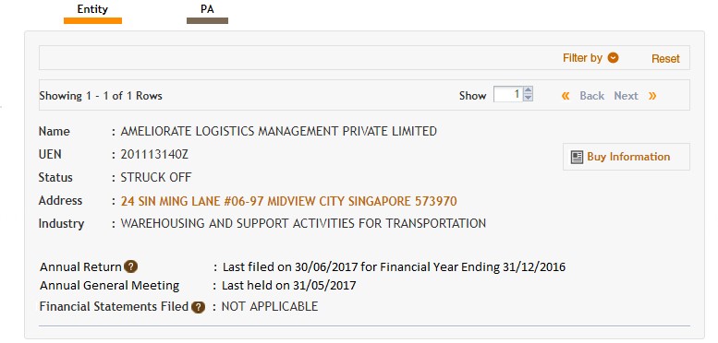Click the Reset link
Screen dimensions: 718x343
(x=665, y=58)
